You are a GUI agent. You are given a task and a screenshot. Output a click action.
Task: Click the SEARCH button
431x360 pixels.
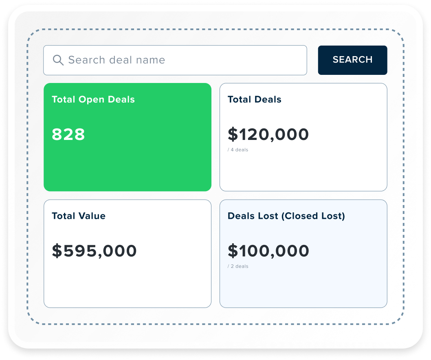point(352,60)
